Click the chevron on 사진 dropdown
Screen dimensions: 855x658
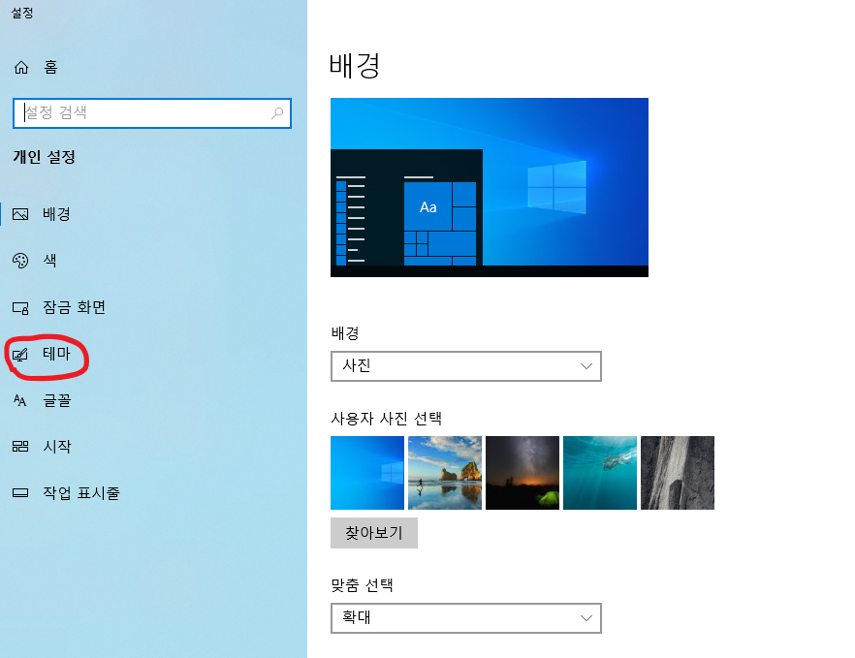point(586,366)
